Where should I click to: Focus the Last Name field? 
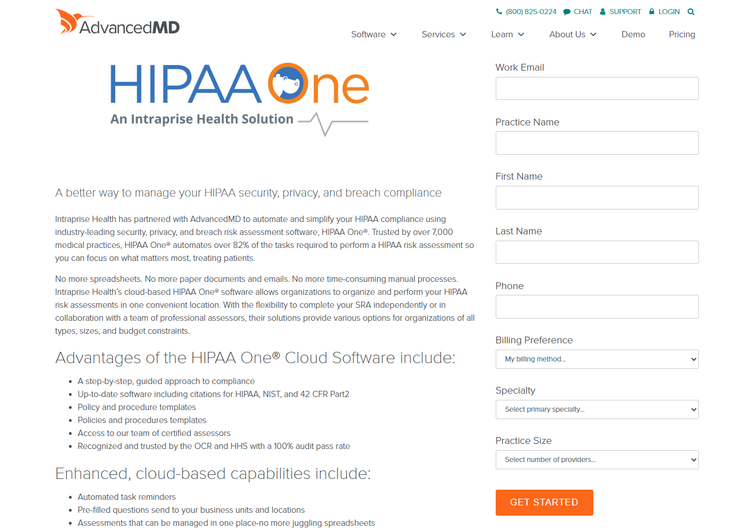597,252
